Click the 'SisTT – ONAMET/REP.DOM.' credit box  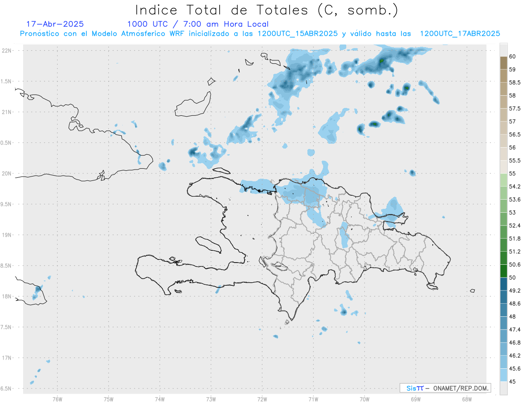coord(445,388)
